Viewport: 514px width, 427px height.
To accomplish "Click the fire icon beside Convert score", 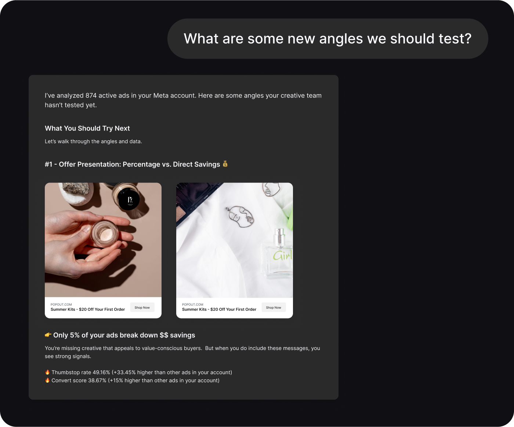I will point(47,380).
